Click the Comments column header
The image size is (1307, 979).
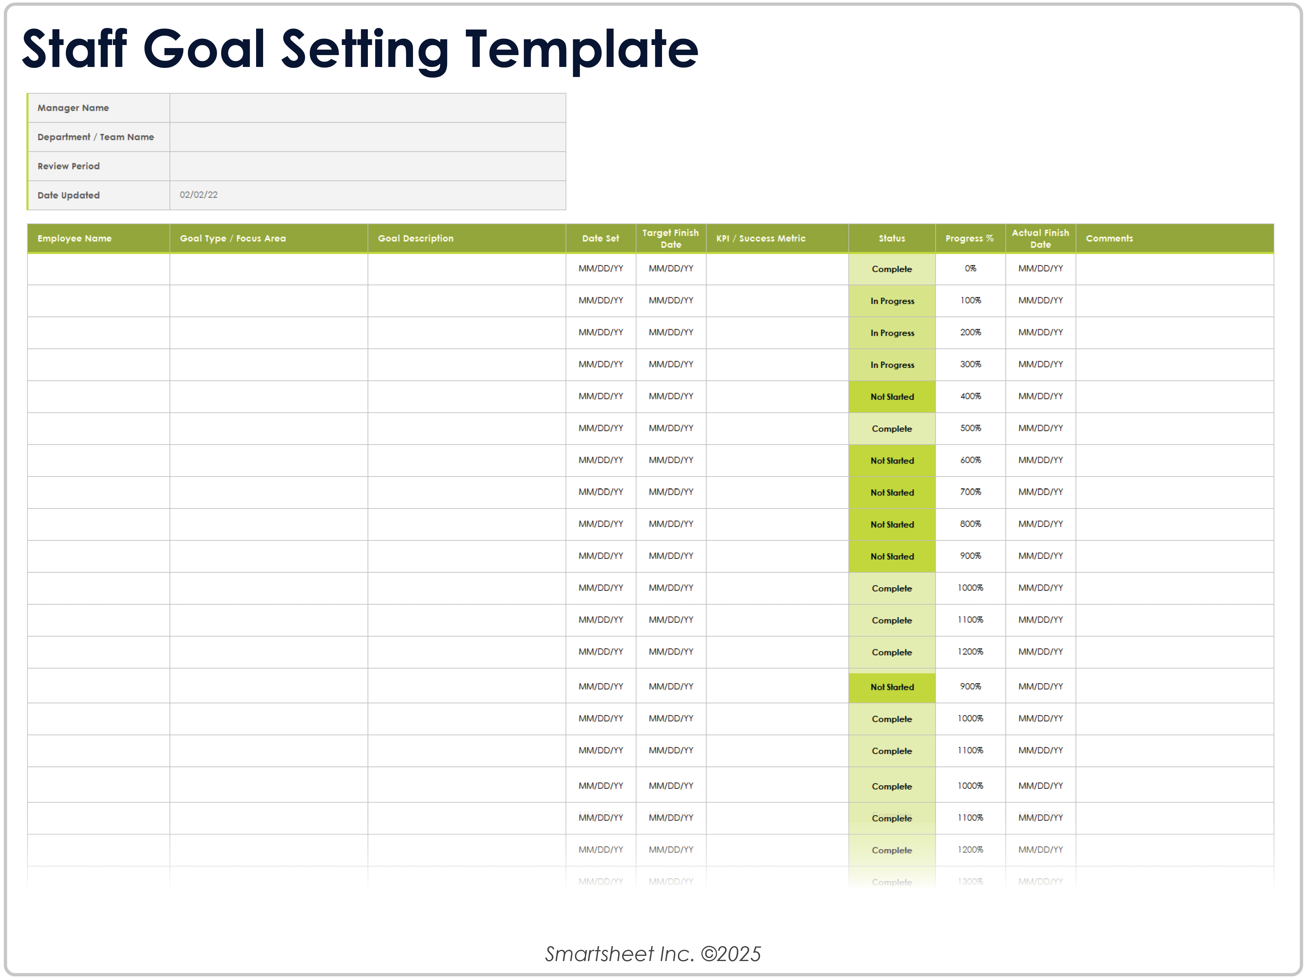point(1109,239)
